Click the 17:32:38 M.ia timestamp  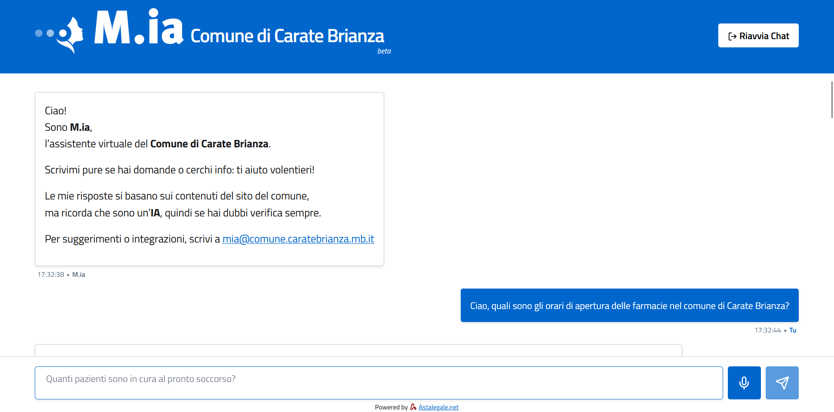[x=61, y=275]
